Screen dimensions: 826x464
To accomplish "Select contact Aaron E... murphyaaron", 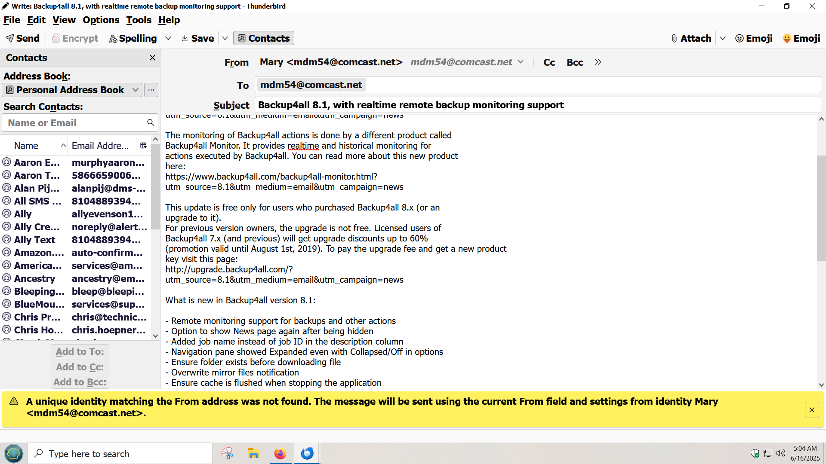I will [75, 162].
